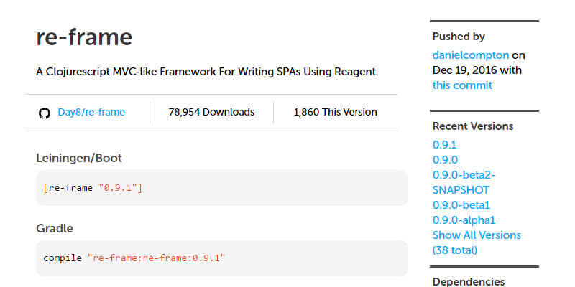Image resolution: width=575 pixels, height=287 pixels.
Task: Click the Gradle section heading
Action: tap(55, 228)
